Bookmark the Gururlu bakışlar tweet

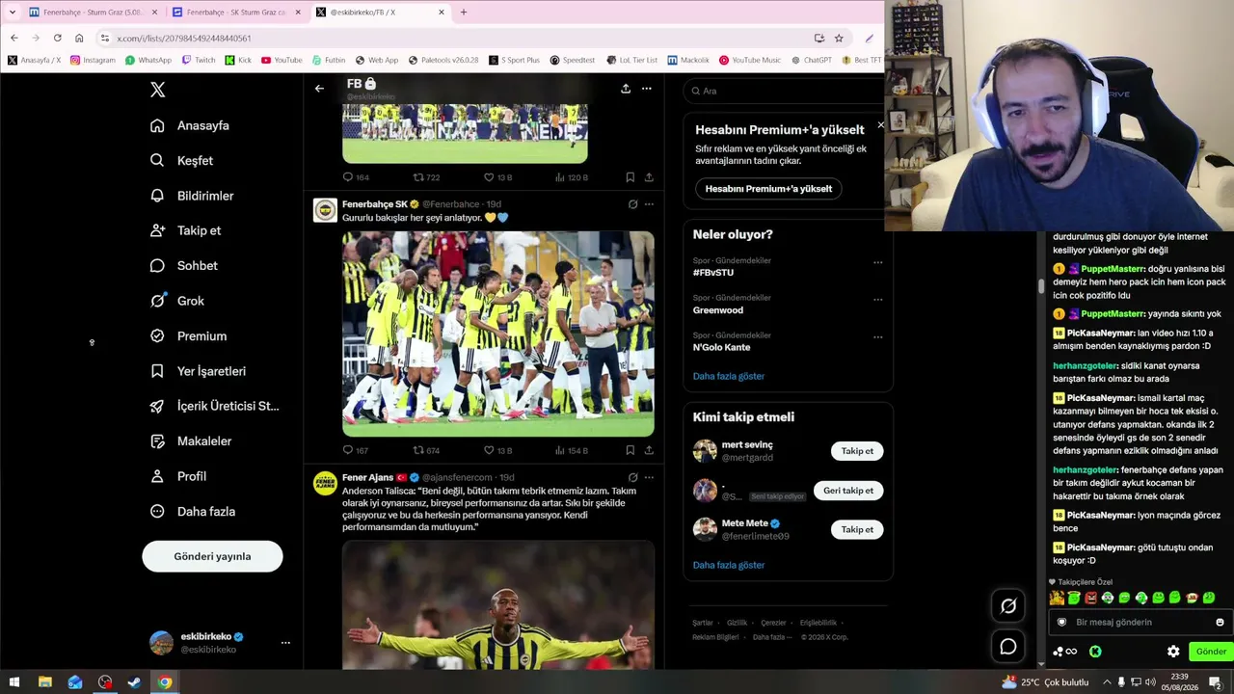click(630, 450)
